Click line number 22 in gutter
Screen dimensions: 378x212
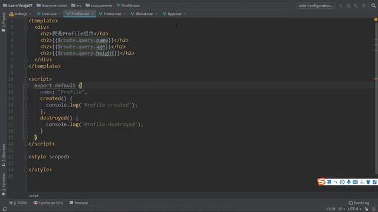pos(11,157)
